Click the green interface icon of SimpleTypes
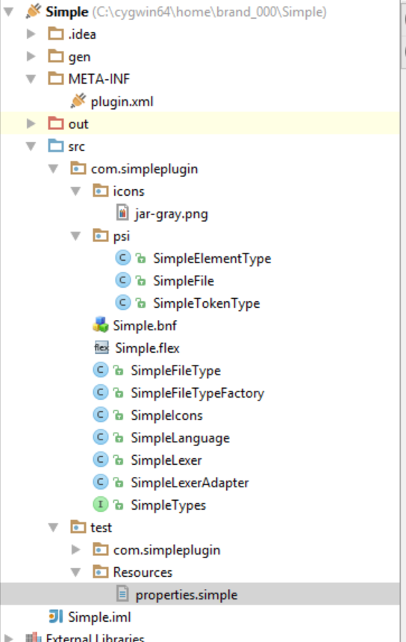406x642 pixels. coord(101,504)
